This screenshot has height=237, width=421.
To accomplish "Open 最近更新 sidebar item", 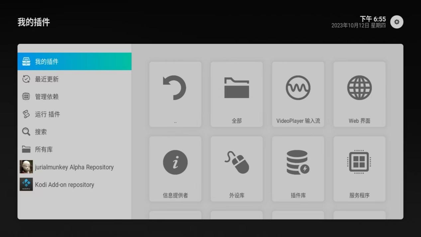I will 47,79.
